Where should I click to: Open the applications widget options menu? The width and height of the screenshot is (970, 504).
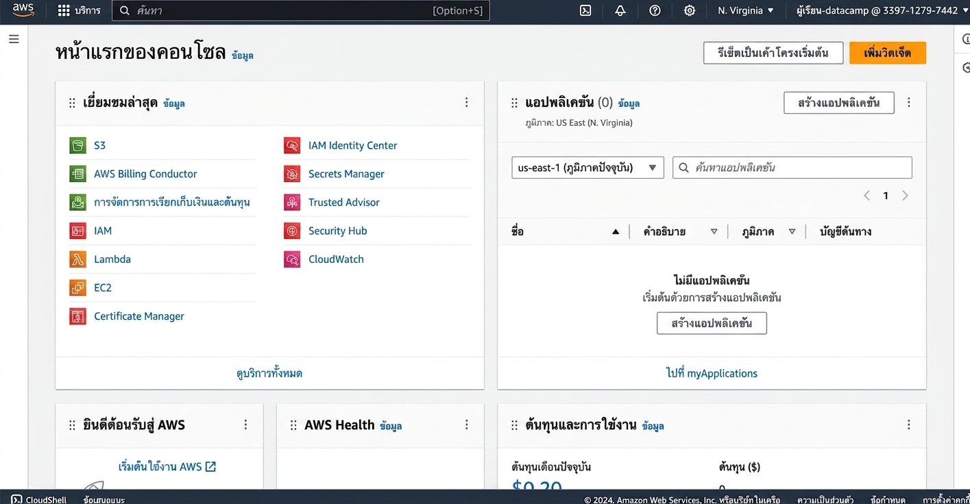909,103
